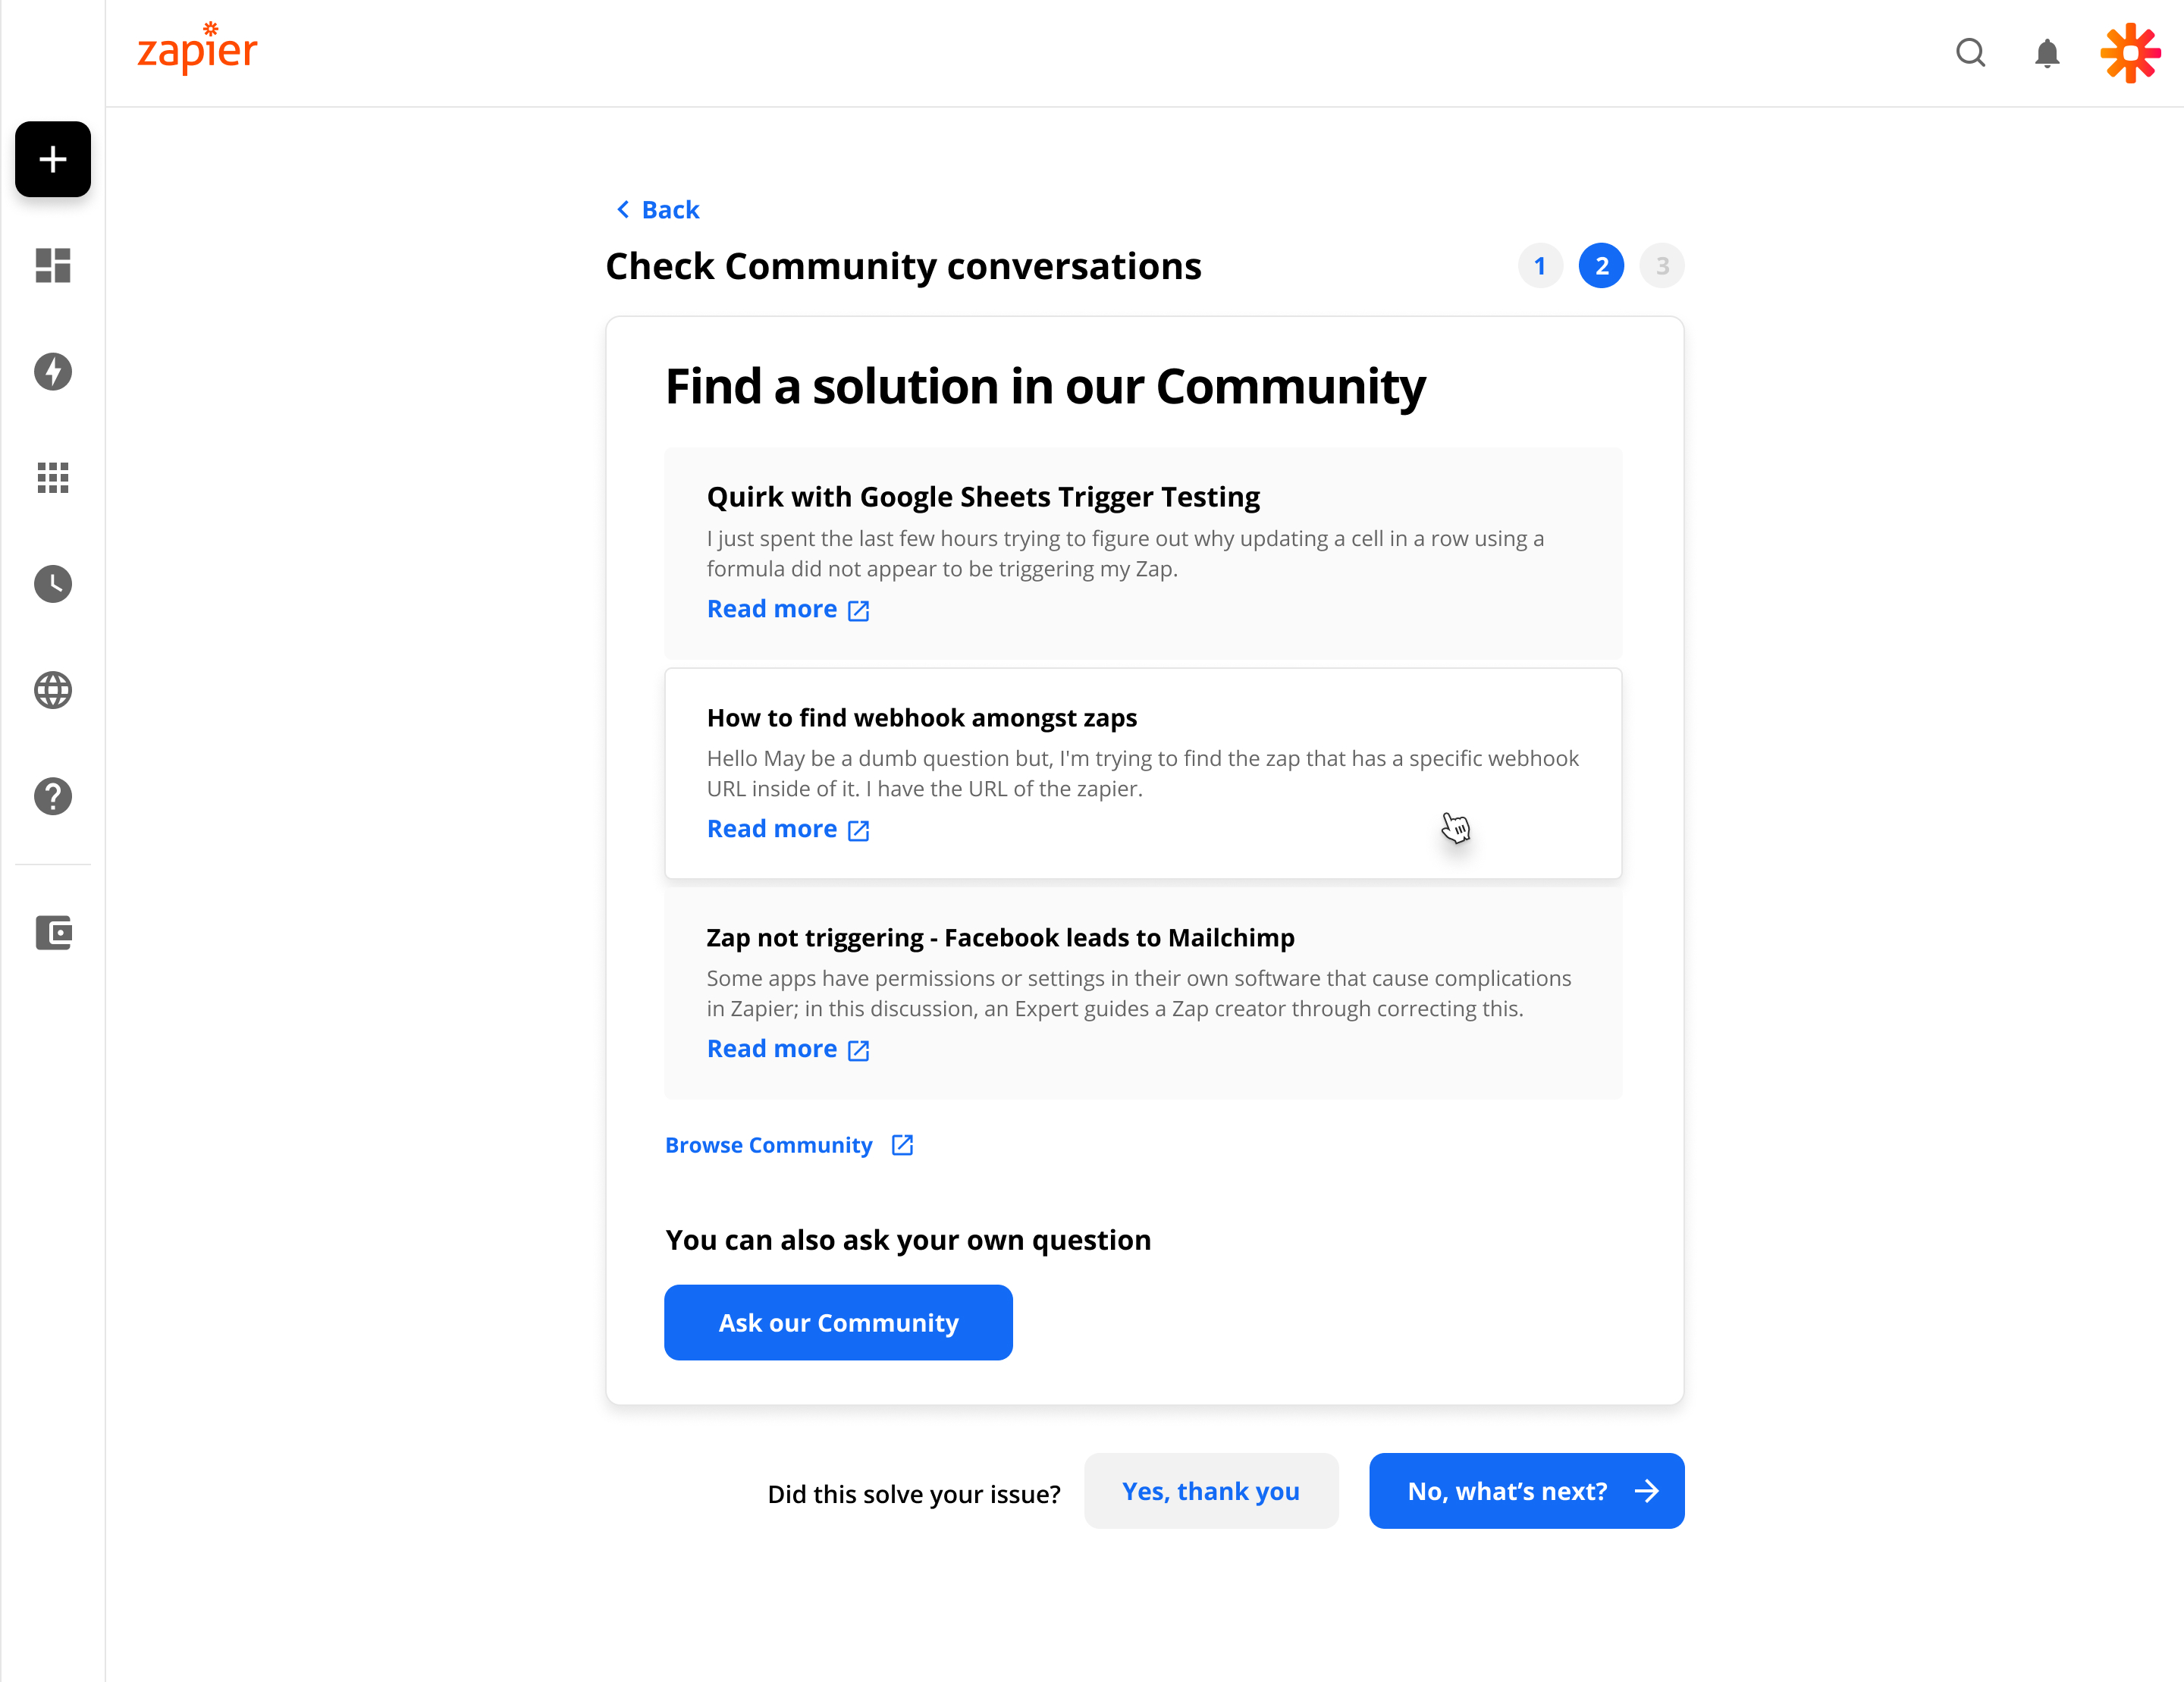Open the account menu via the Zapier asterisk

tap(2130, 53)
